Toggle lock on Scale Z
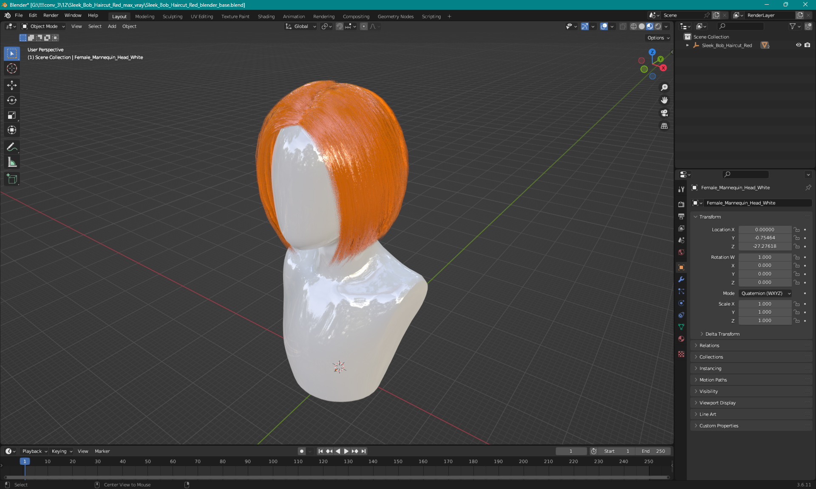This screenshot has width=816, height=489. 797,320
